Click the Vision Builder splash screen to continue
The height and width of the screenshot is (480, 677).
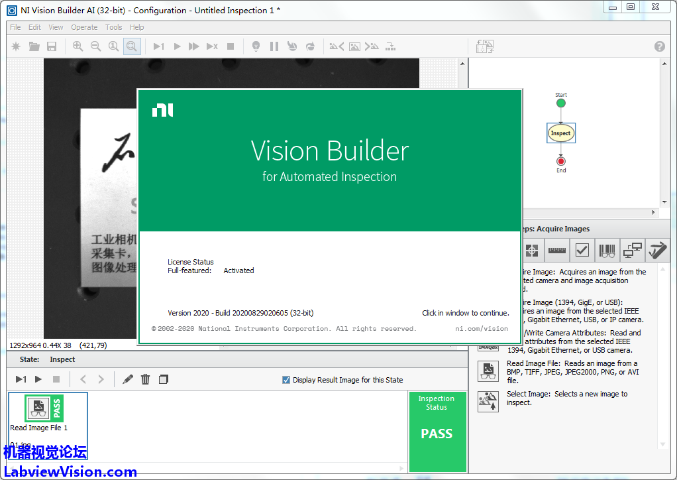tap(330, 216)
